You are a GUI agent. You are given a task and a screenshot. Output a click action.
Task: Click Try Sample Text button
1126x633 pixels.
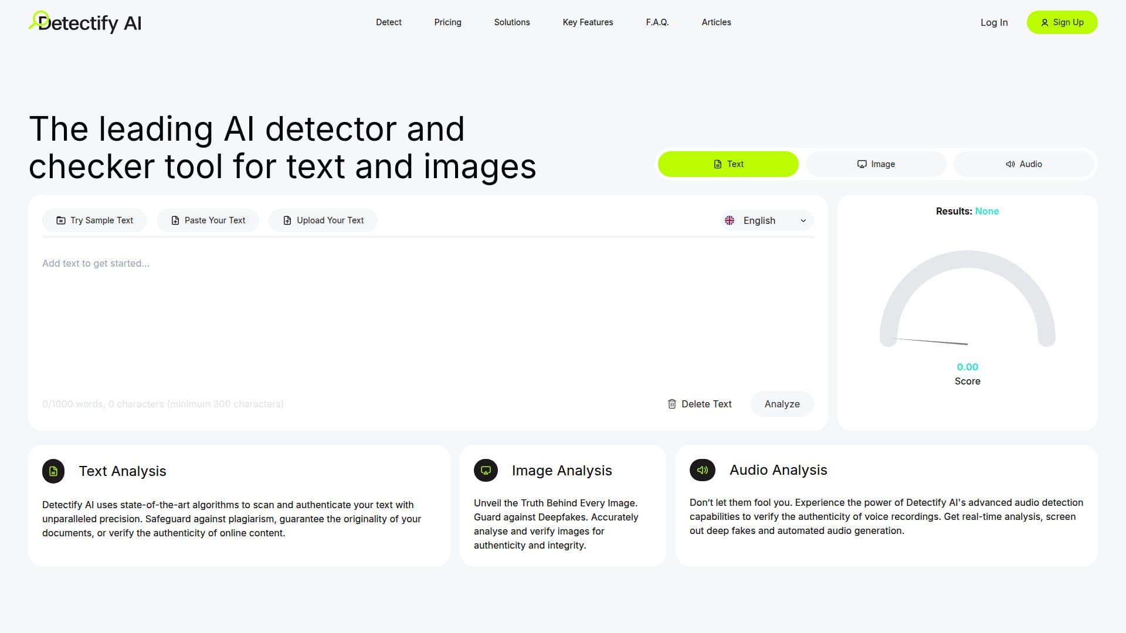tap(94, 220)
